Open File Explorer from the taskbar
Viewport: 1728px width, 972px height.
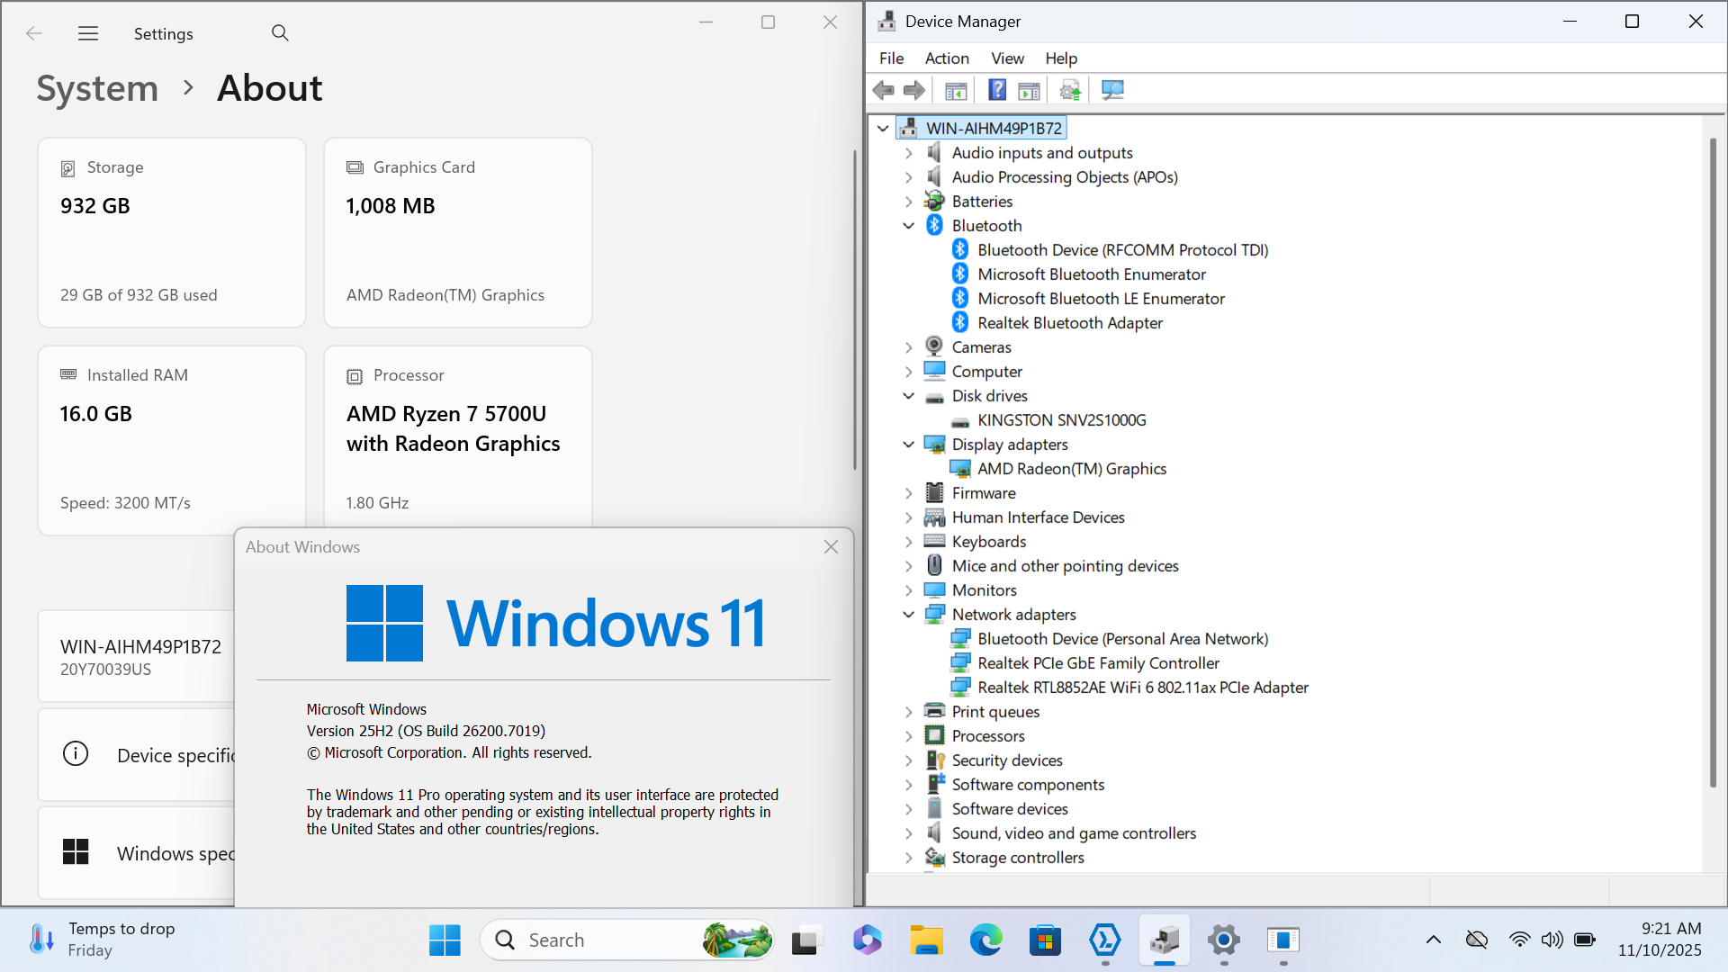click(x=925, y=940)
